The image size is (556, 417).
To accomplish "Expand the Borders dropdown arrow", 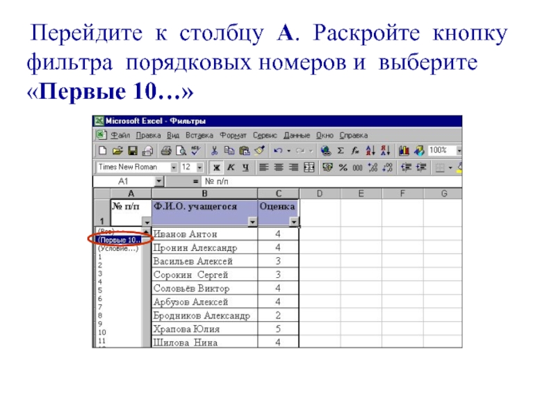I will (450, 167).
